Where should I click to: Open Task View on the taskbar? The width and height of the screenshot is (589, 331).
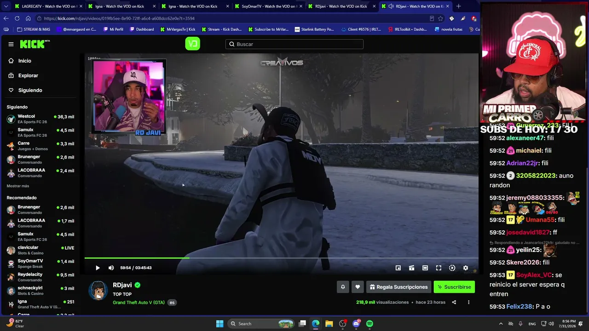coord(302,324)
